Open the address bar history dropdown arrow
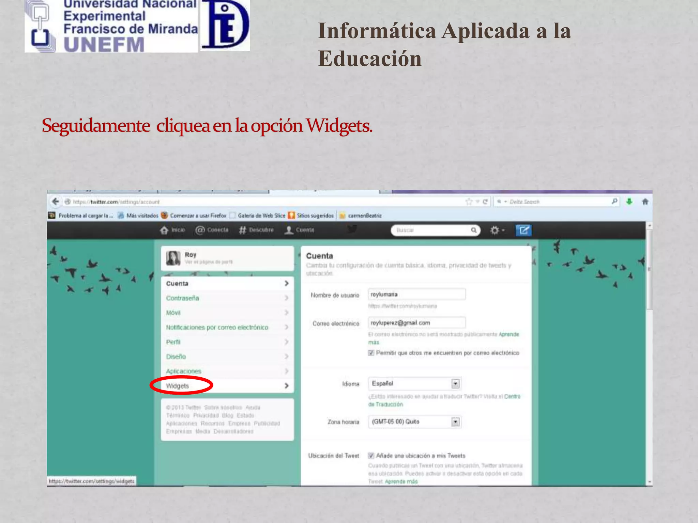 477,202
